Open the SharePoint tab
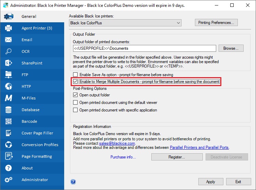The width and height of the screenshot is (256, 190). click(x=32, y=63)
